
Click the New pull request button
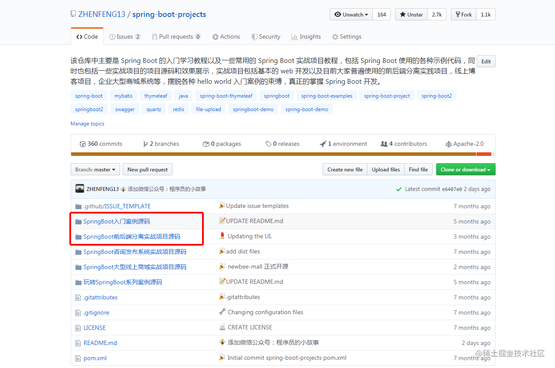[x=147, y=169]
